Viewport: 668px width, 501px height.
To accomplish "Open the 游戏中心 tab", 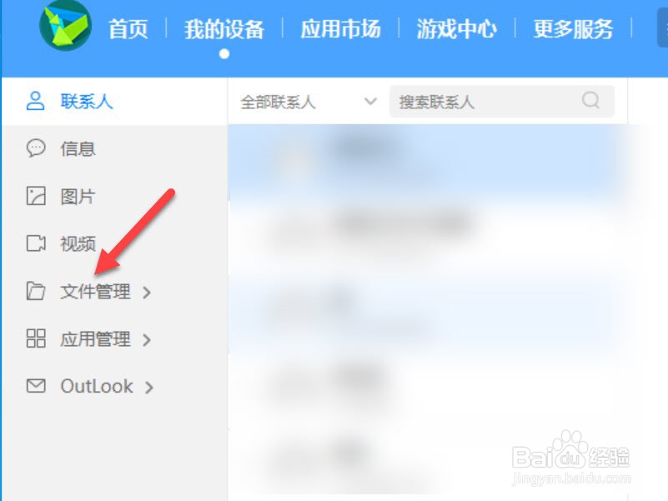I will [x=457, y=29].
